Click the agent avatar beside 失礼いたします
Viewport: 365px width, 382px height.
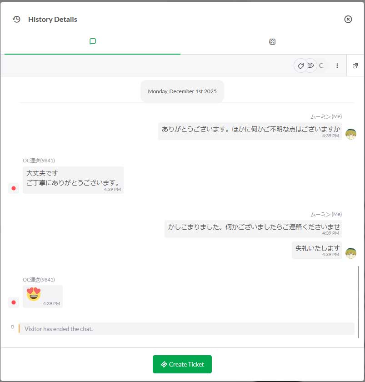click(x=350, y=253)
